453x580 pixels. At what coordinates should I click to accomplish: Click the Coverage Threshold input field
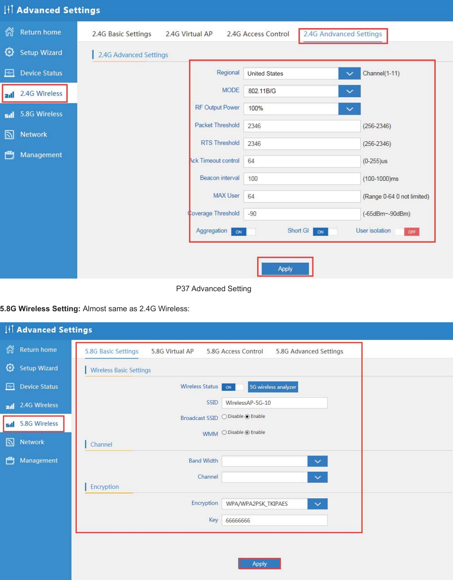click(302, 214)
